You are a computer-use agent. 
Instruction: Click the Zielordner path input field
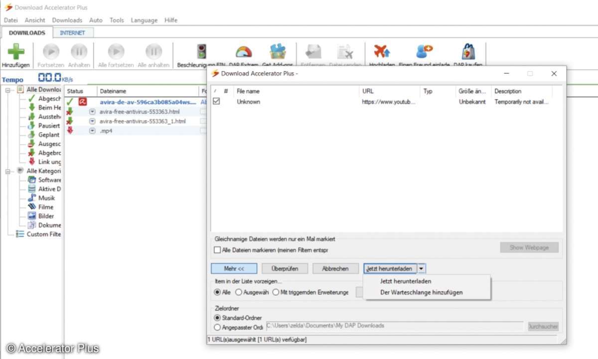point(395,326)
